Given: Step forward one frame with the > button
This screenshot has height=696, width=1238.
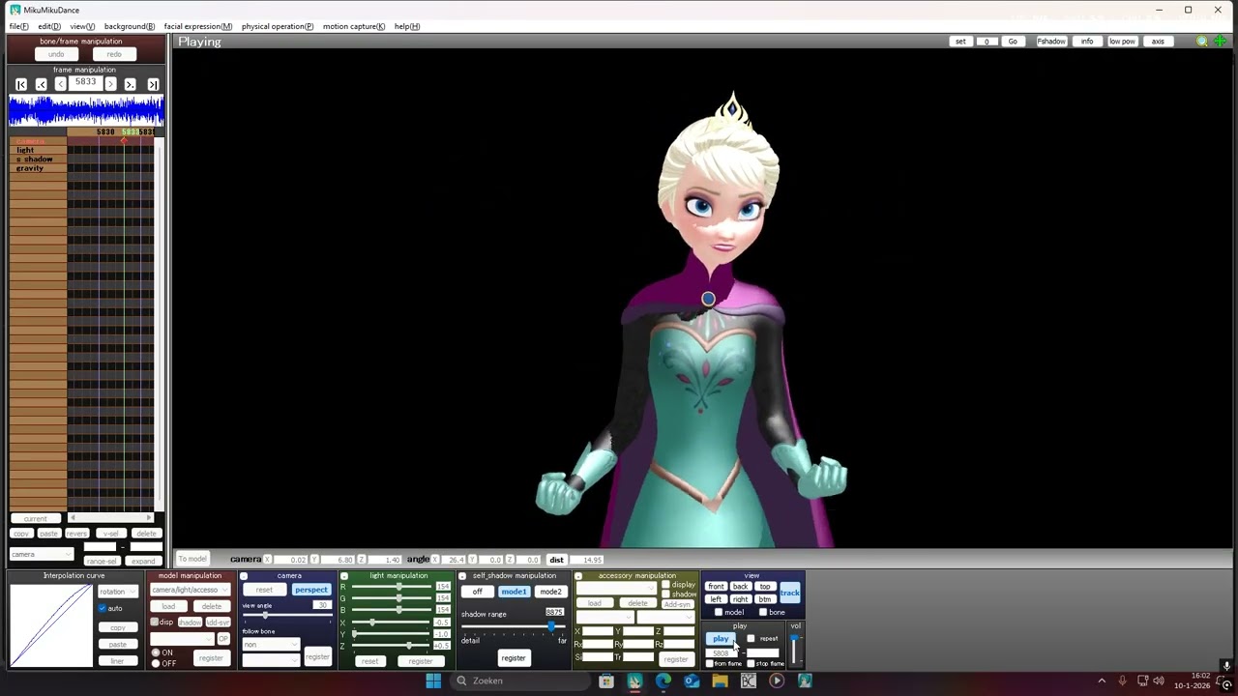Looking at the screenshot, I should click(x=110, y=85).
